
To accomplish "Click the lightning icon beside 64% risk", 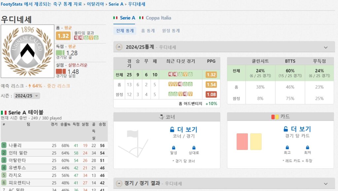I will pos(29,86).
